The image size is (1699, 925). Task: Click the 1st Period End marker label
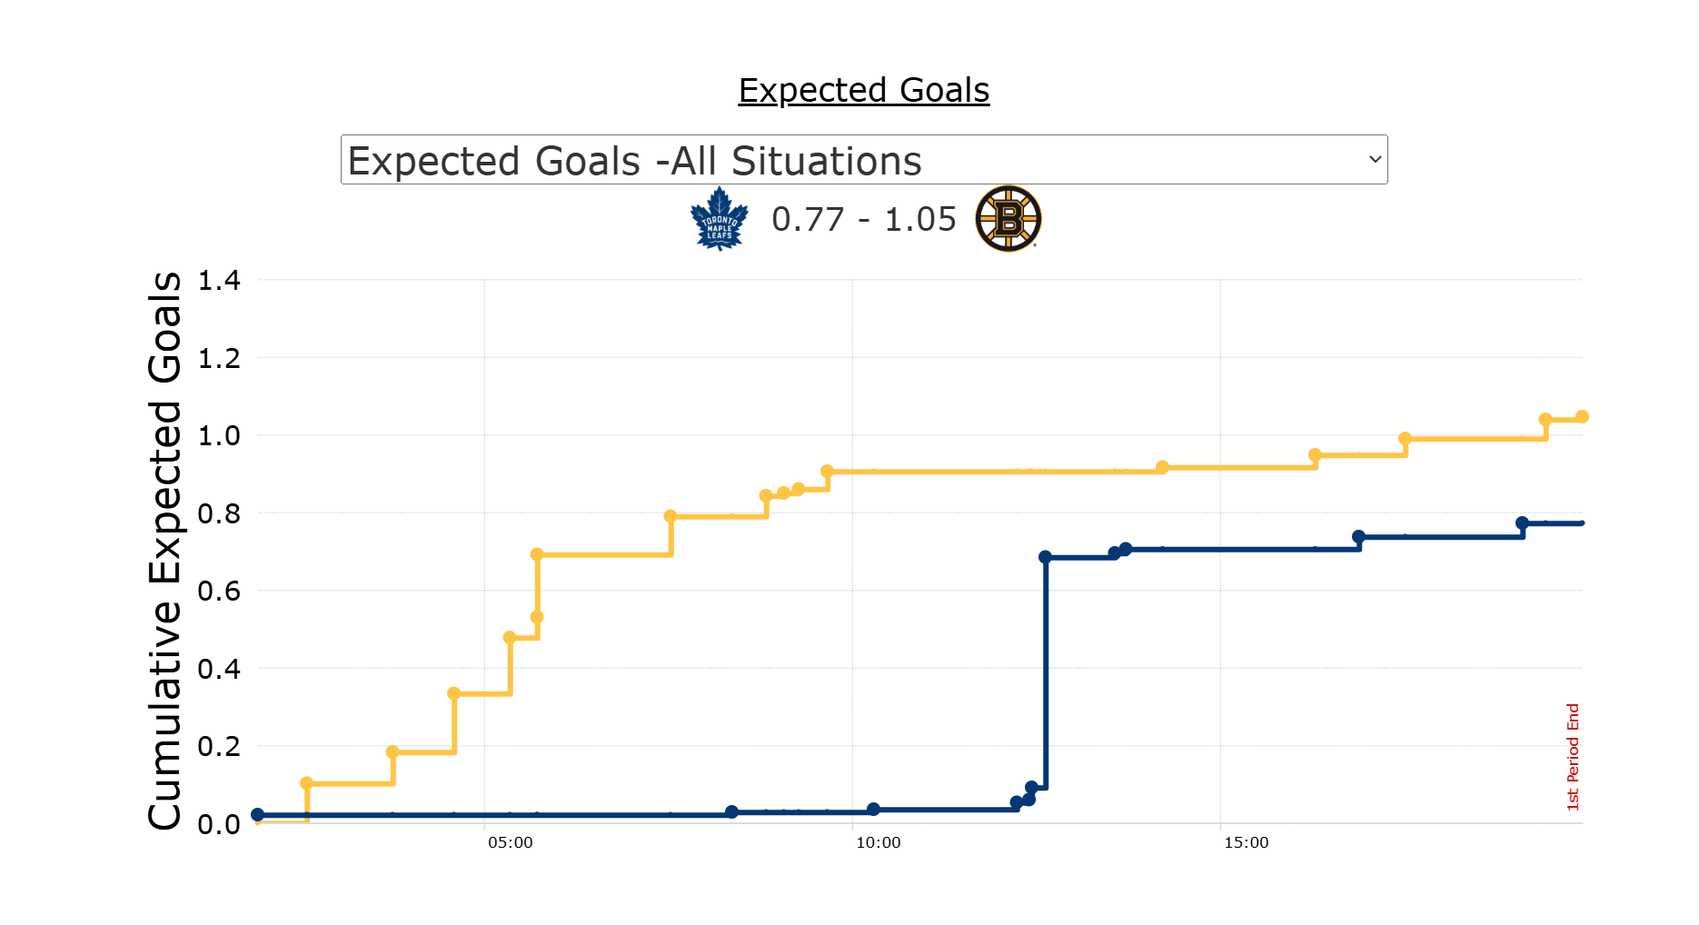[1573, 756]
